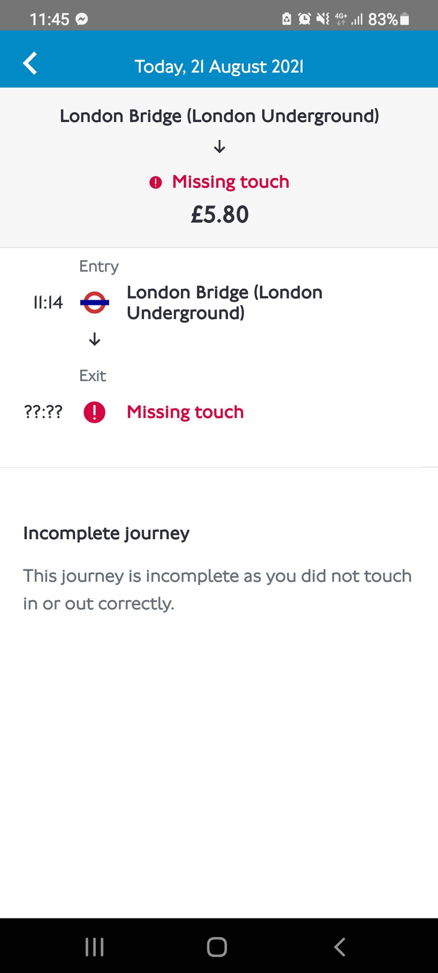Tap the battery indicator icon

(x=405, y=19)
